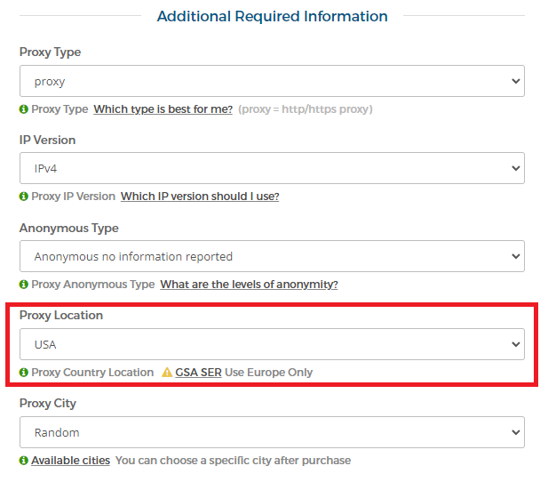Click the info icon beside Proxy Anonymous Type
The image size is (548, 482).
point(23,285)
